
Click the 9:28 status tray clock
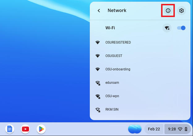(x=172, y=129)
